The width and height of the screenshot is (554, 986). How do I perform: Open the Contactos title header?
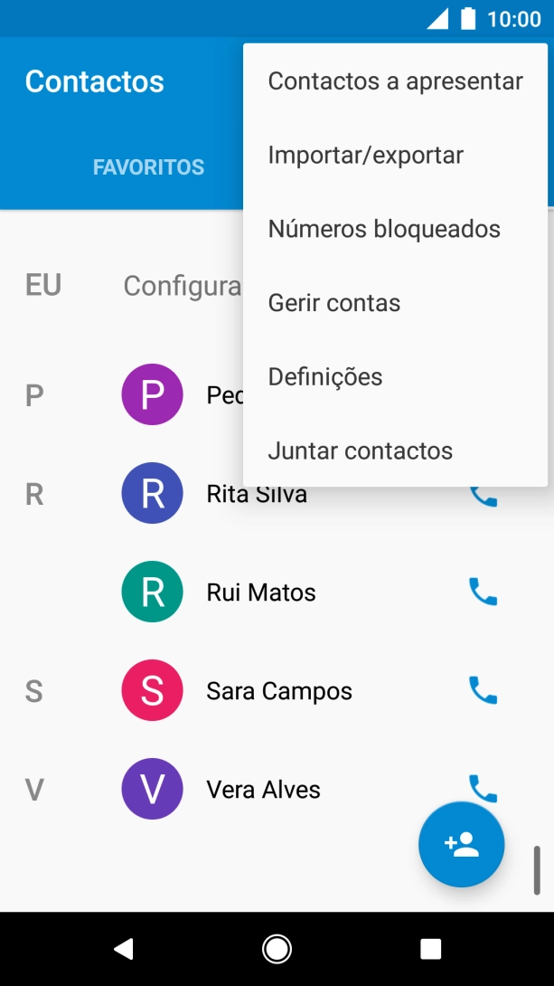(93, 81)
